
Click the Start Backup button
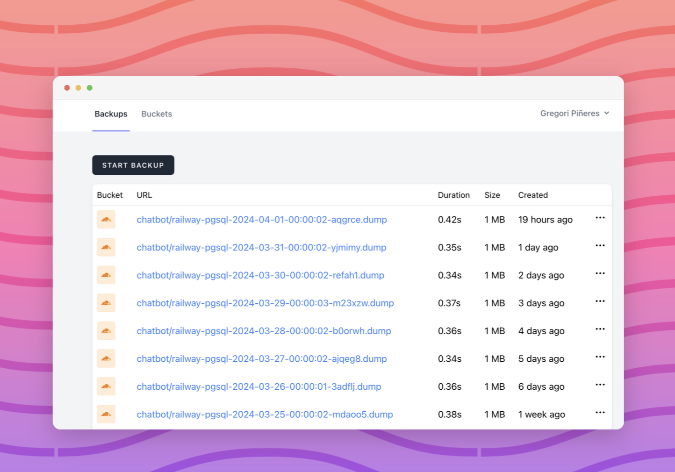133,165
